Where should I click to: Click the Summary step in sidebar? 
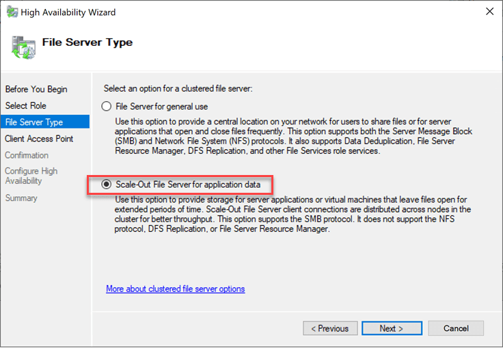pos(21,198)
